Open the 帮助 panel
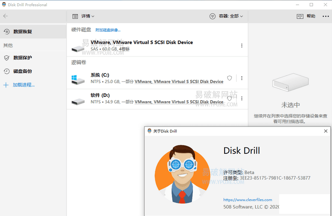 [311, 16]
